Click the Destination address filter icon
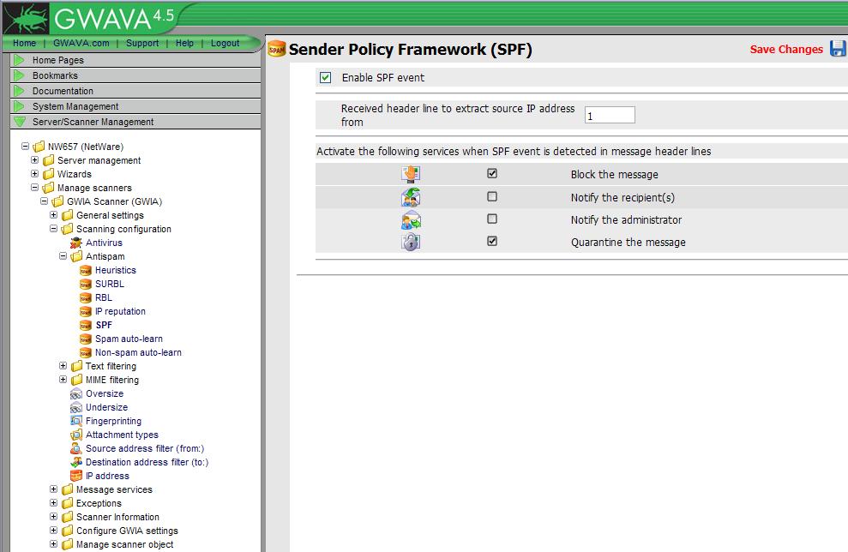The height and width of the screenshot is (552, 848). (x=76, y=462)
